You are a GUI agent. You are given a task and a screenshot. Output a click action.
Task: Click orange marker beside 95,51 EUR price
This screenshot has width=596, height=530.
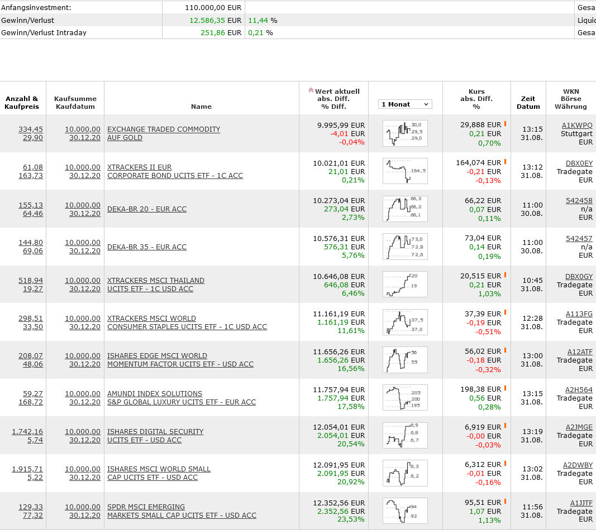[505, 502]
